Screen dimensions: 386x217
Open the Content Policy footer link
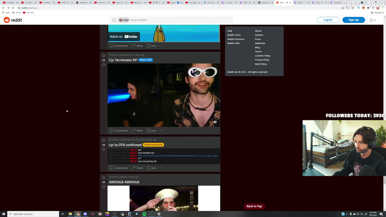(262, 56)
